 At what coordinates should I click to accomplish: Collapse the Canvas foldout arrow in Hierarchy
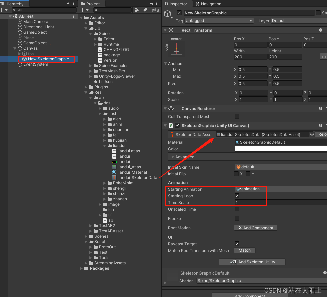click(15, 48)
